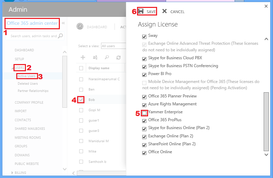Click the bulk add users icon
Screen dimensions: 273x178
click(95, 57)
